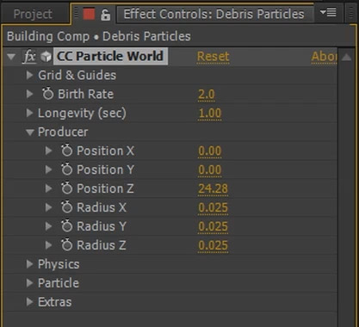
Task: Toggle Position Z stopwatch
Action: tap(66, 188)
